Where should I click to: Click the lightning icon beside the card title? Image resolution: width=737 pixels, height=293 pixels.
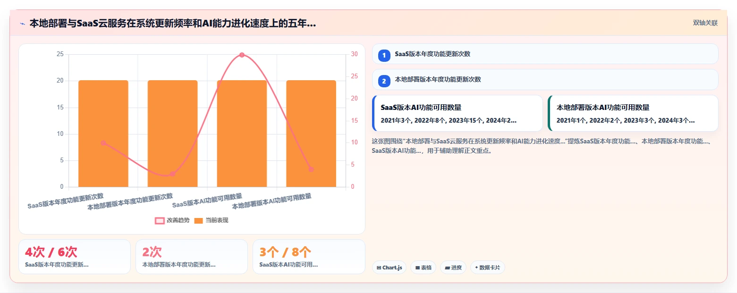pos(22,24)
